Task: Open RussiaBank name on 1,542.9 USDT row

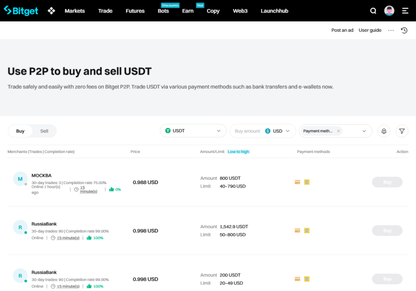Action: pos(44,224)
